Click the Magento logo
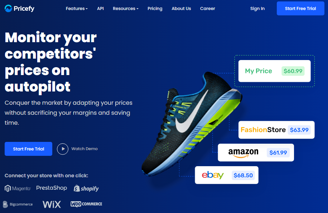328x213 pixels. [18, 188]
